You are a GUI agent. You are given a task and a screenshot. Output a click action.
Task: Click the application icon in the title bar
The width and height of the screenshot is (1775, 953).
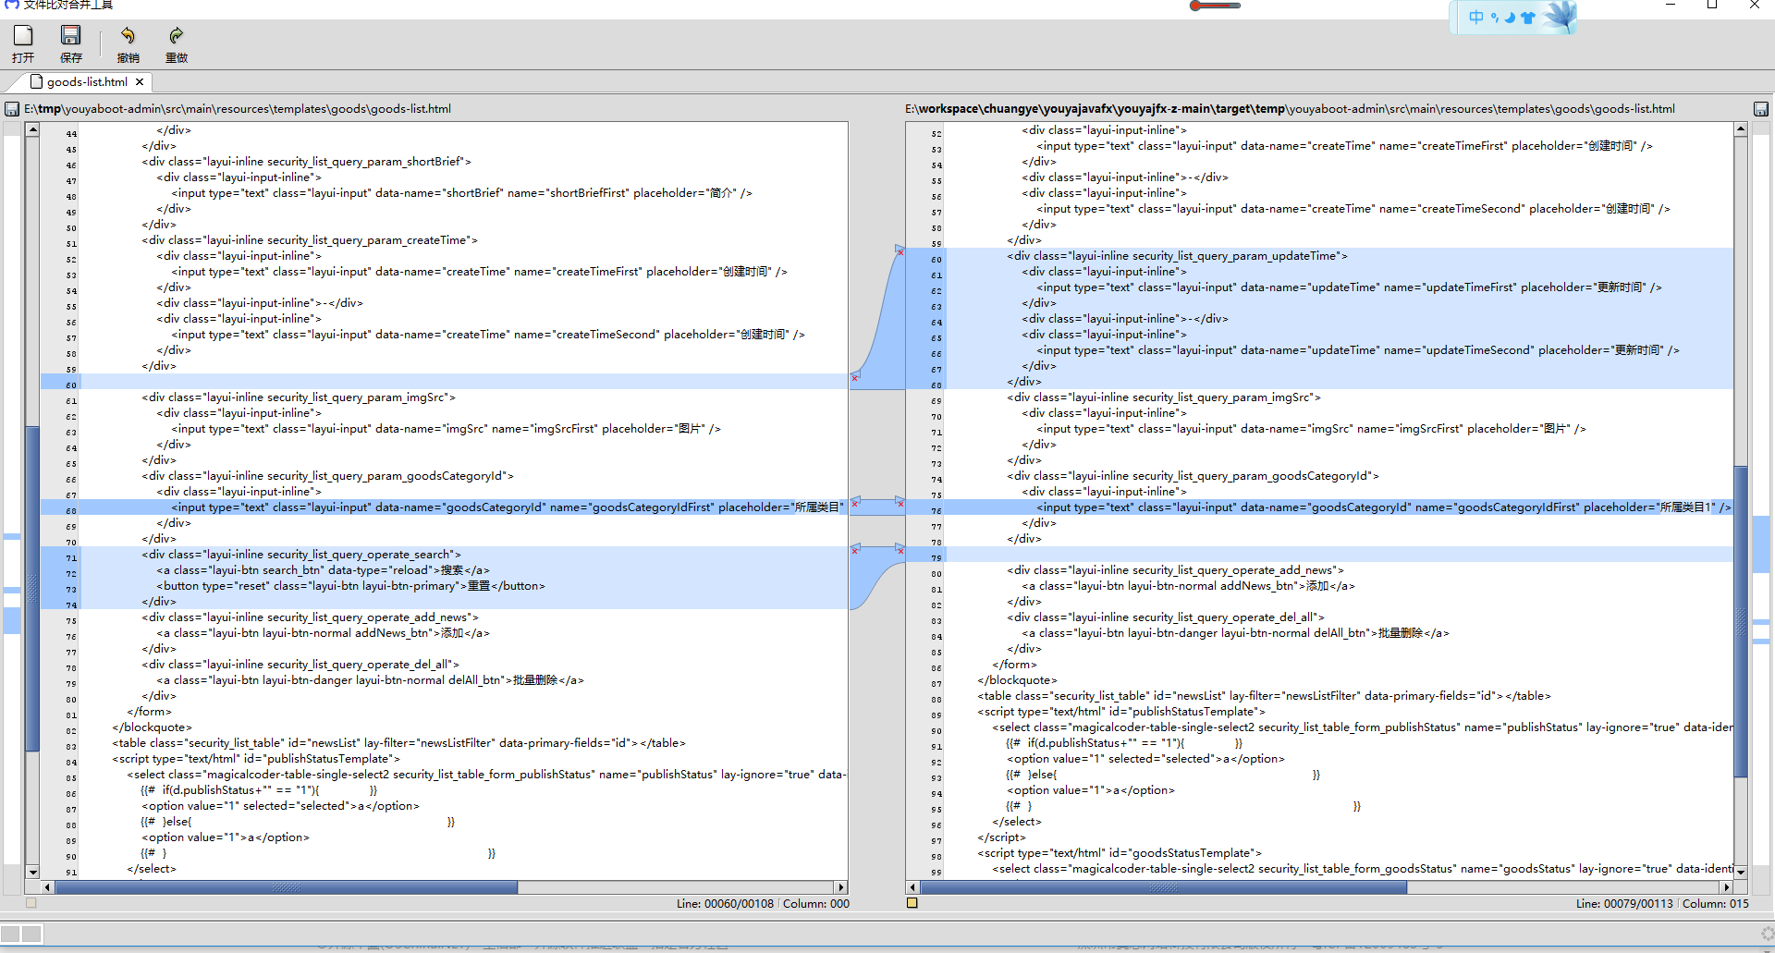pos(12,5)
